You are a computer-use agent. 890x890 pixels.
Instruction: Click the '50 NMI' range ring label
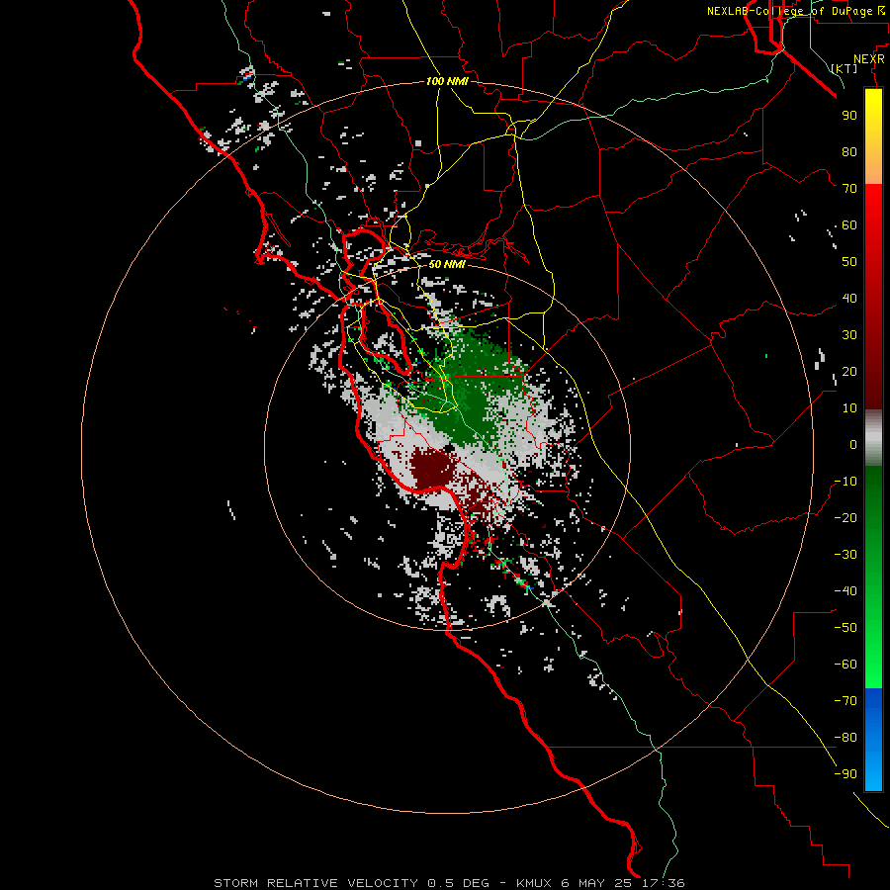447,264
